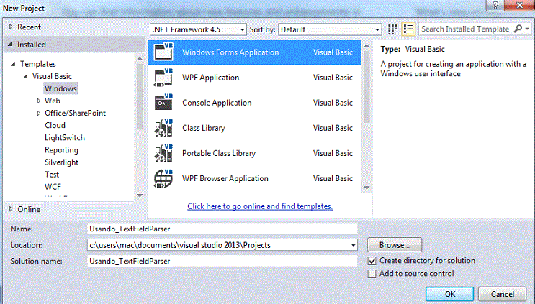Screen dimensions: 535x304
Task: Close the New Project dialog
Action: point(519,5)
